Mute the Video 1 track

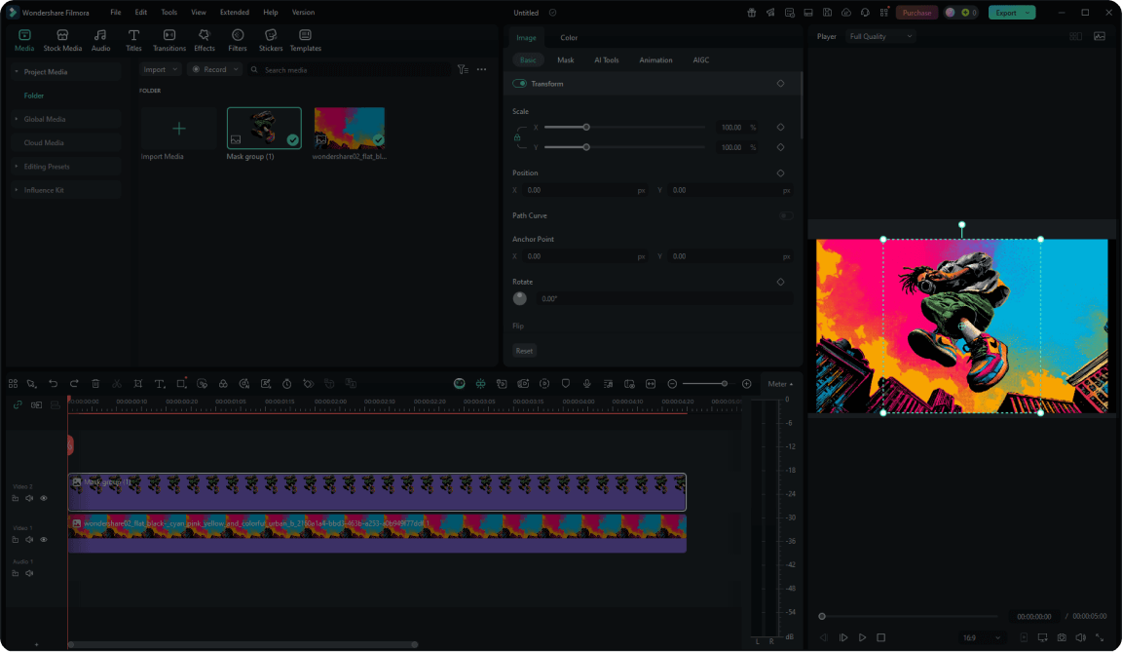(29, 540)
